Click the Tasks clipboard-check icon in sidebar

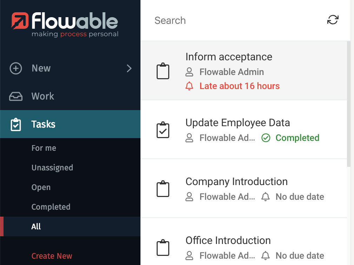(x=16, y=124)
